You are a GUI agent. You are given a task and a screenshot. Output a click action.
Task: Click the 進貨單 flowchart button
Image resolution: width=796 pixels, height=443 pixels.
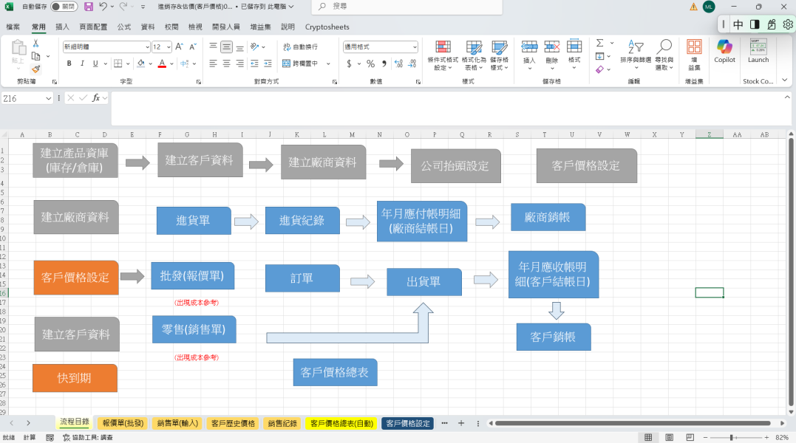194,221
